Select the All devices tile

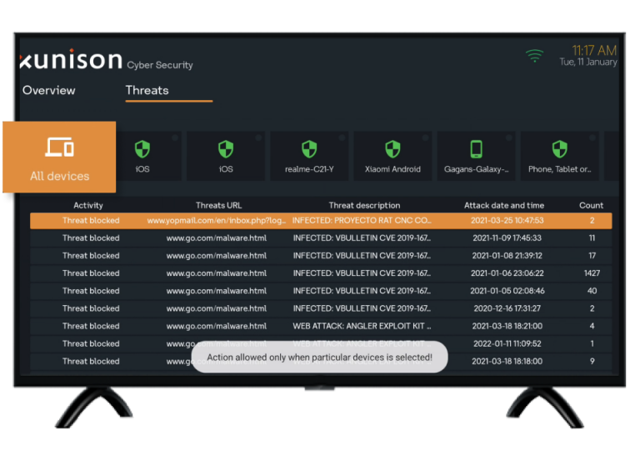click(59, 157)
